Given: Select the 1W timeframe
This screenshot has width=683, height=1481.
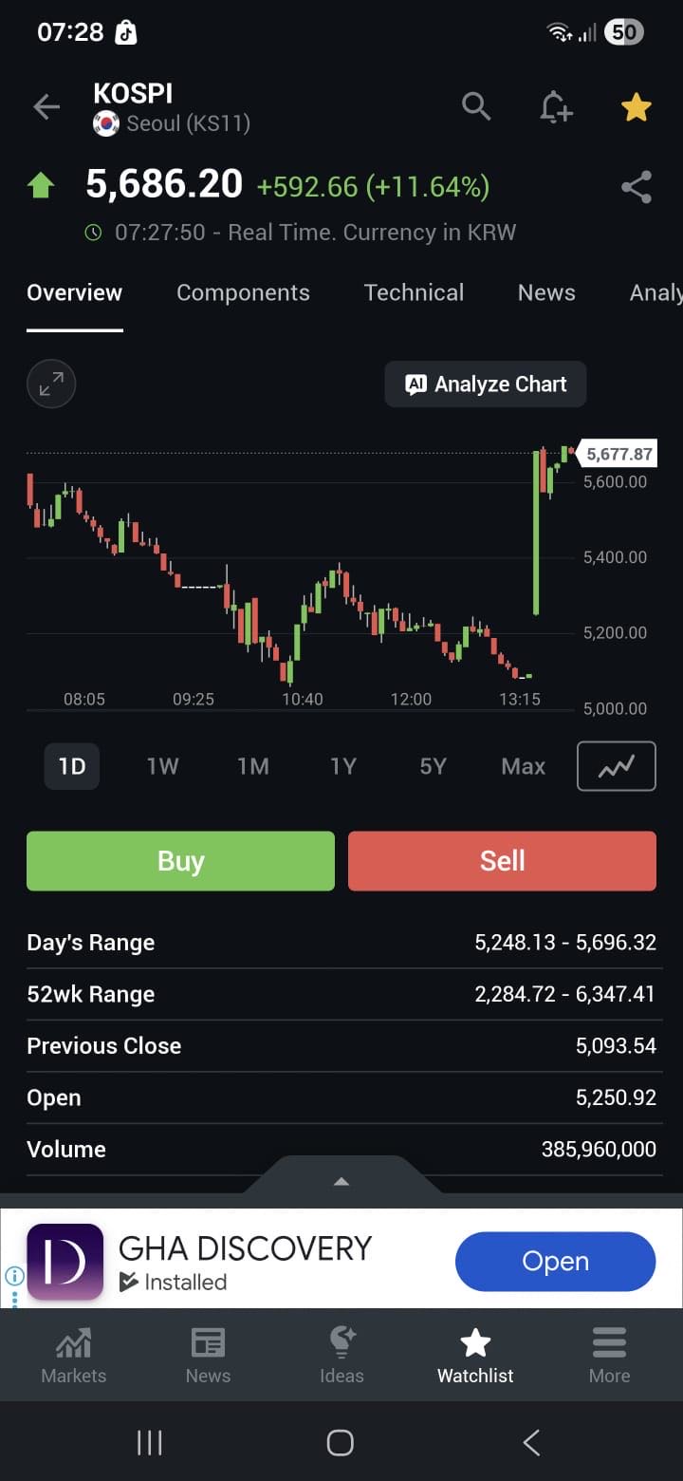Looking at the screenshot, I should click(x=162, y=766).
